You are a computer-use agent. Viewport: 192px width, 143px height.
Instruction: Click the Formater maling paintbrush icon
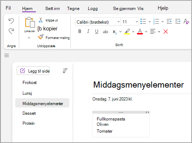[41, 37]
